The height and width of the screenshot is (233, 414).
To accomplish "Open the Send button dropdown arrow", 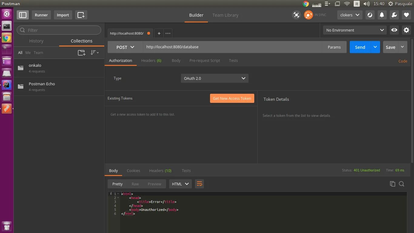I will click(375, 47).
